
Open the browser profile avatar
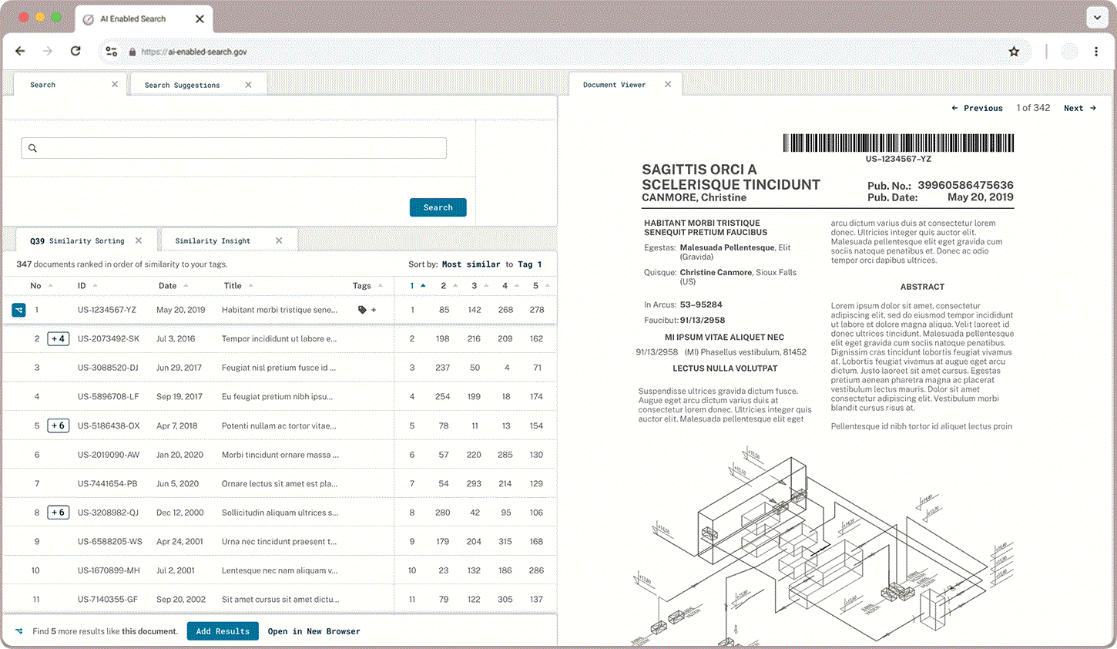[x=1069, y=52]
